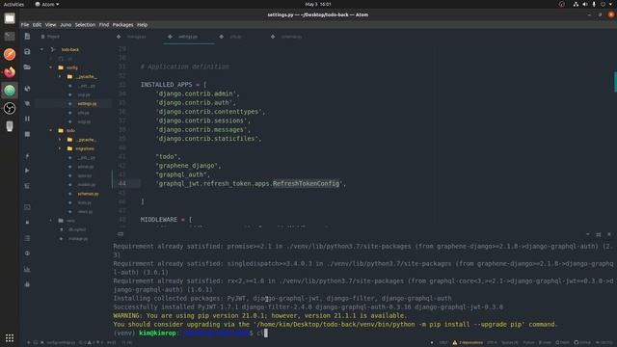Viewport: 617px width, 347px height.
Task: Open the Selection menu
Action: click(85, 25)
